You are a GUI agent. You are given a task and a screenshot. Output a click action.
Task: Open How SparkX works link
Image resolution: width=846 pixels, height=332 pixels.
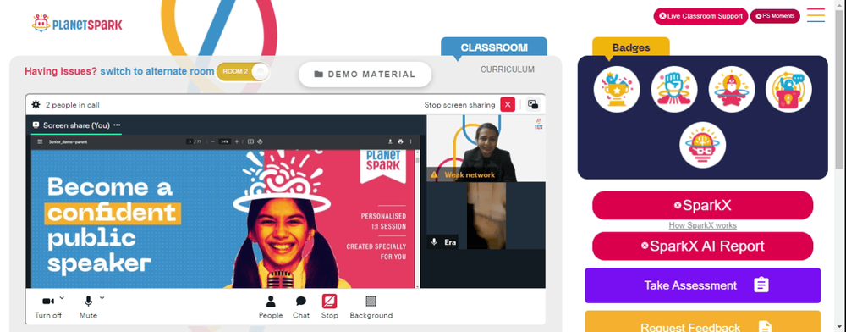702,225
